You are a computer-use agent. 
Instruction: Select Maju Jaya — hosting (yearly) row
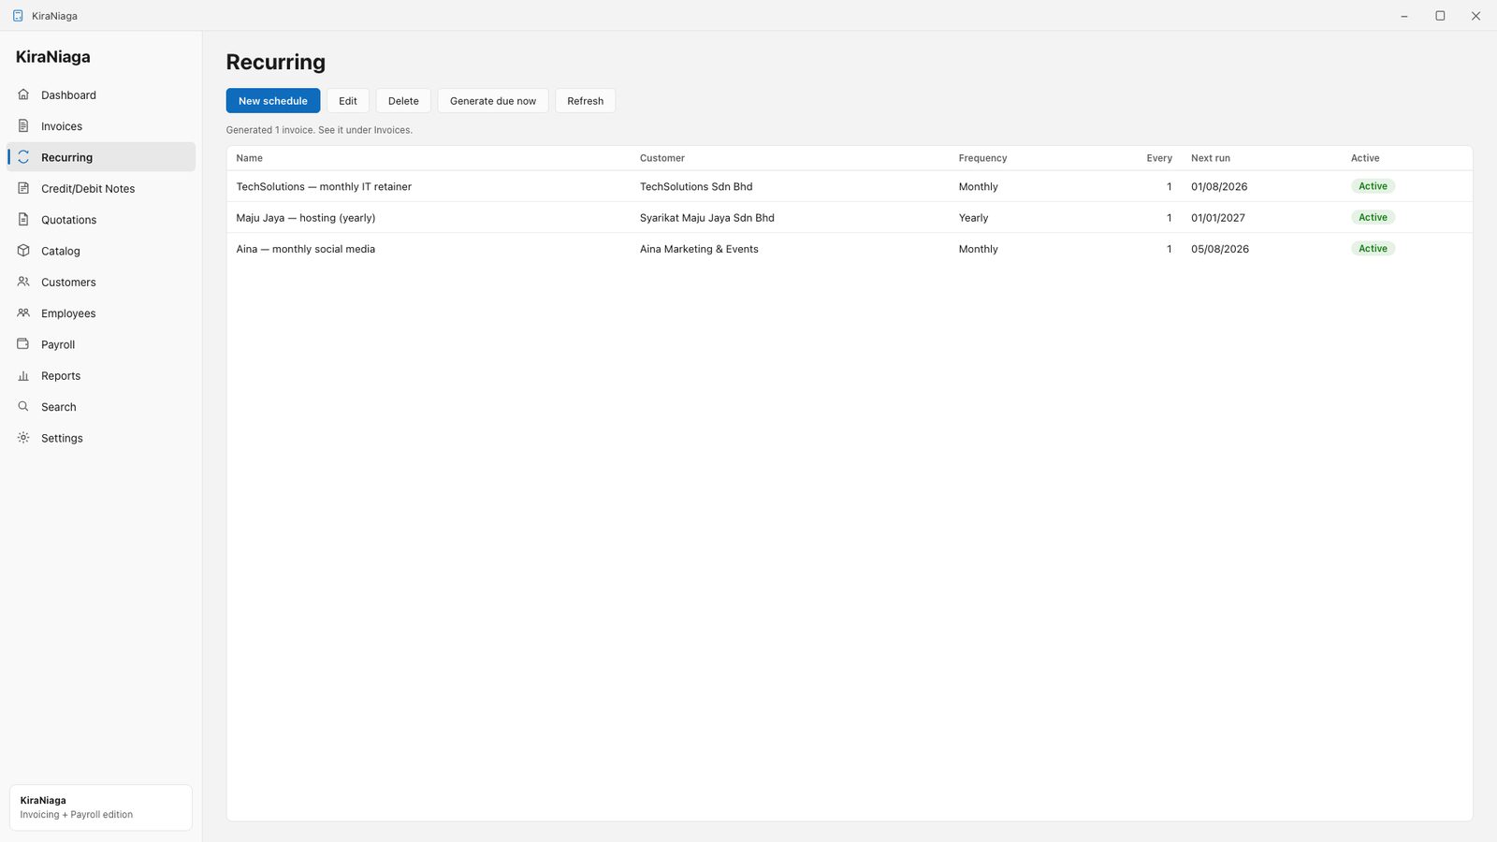(x=850, y=217)
